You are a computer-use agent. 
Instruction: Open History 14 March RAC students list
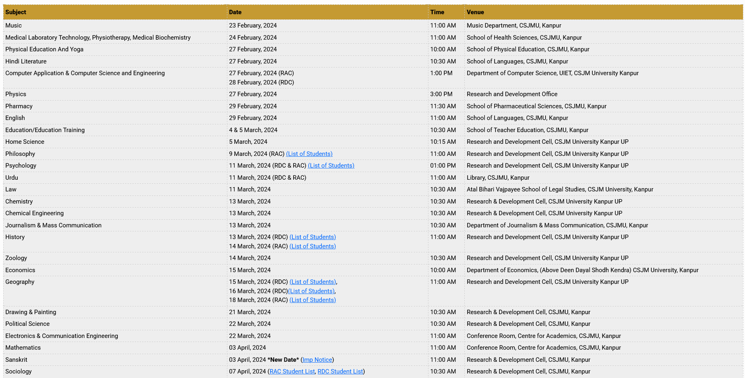[x=312, y=246]
